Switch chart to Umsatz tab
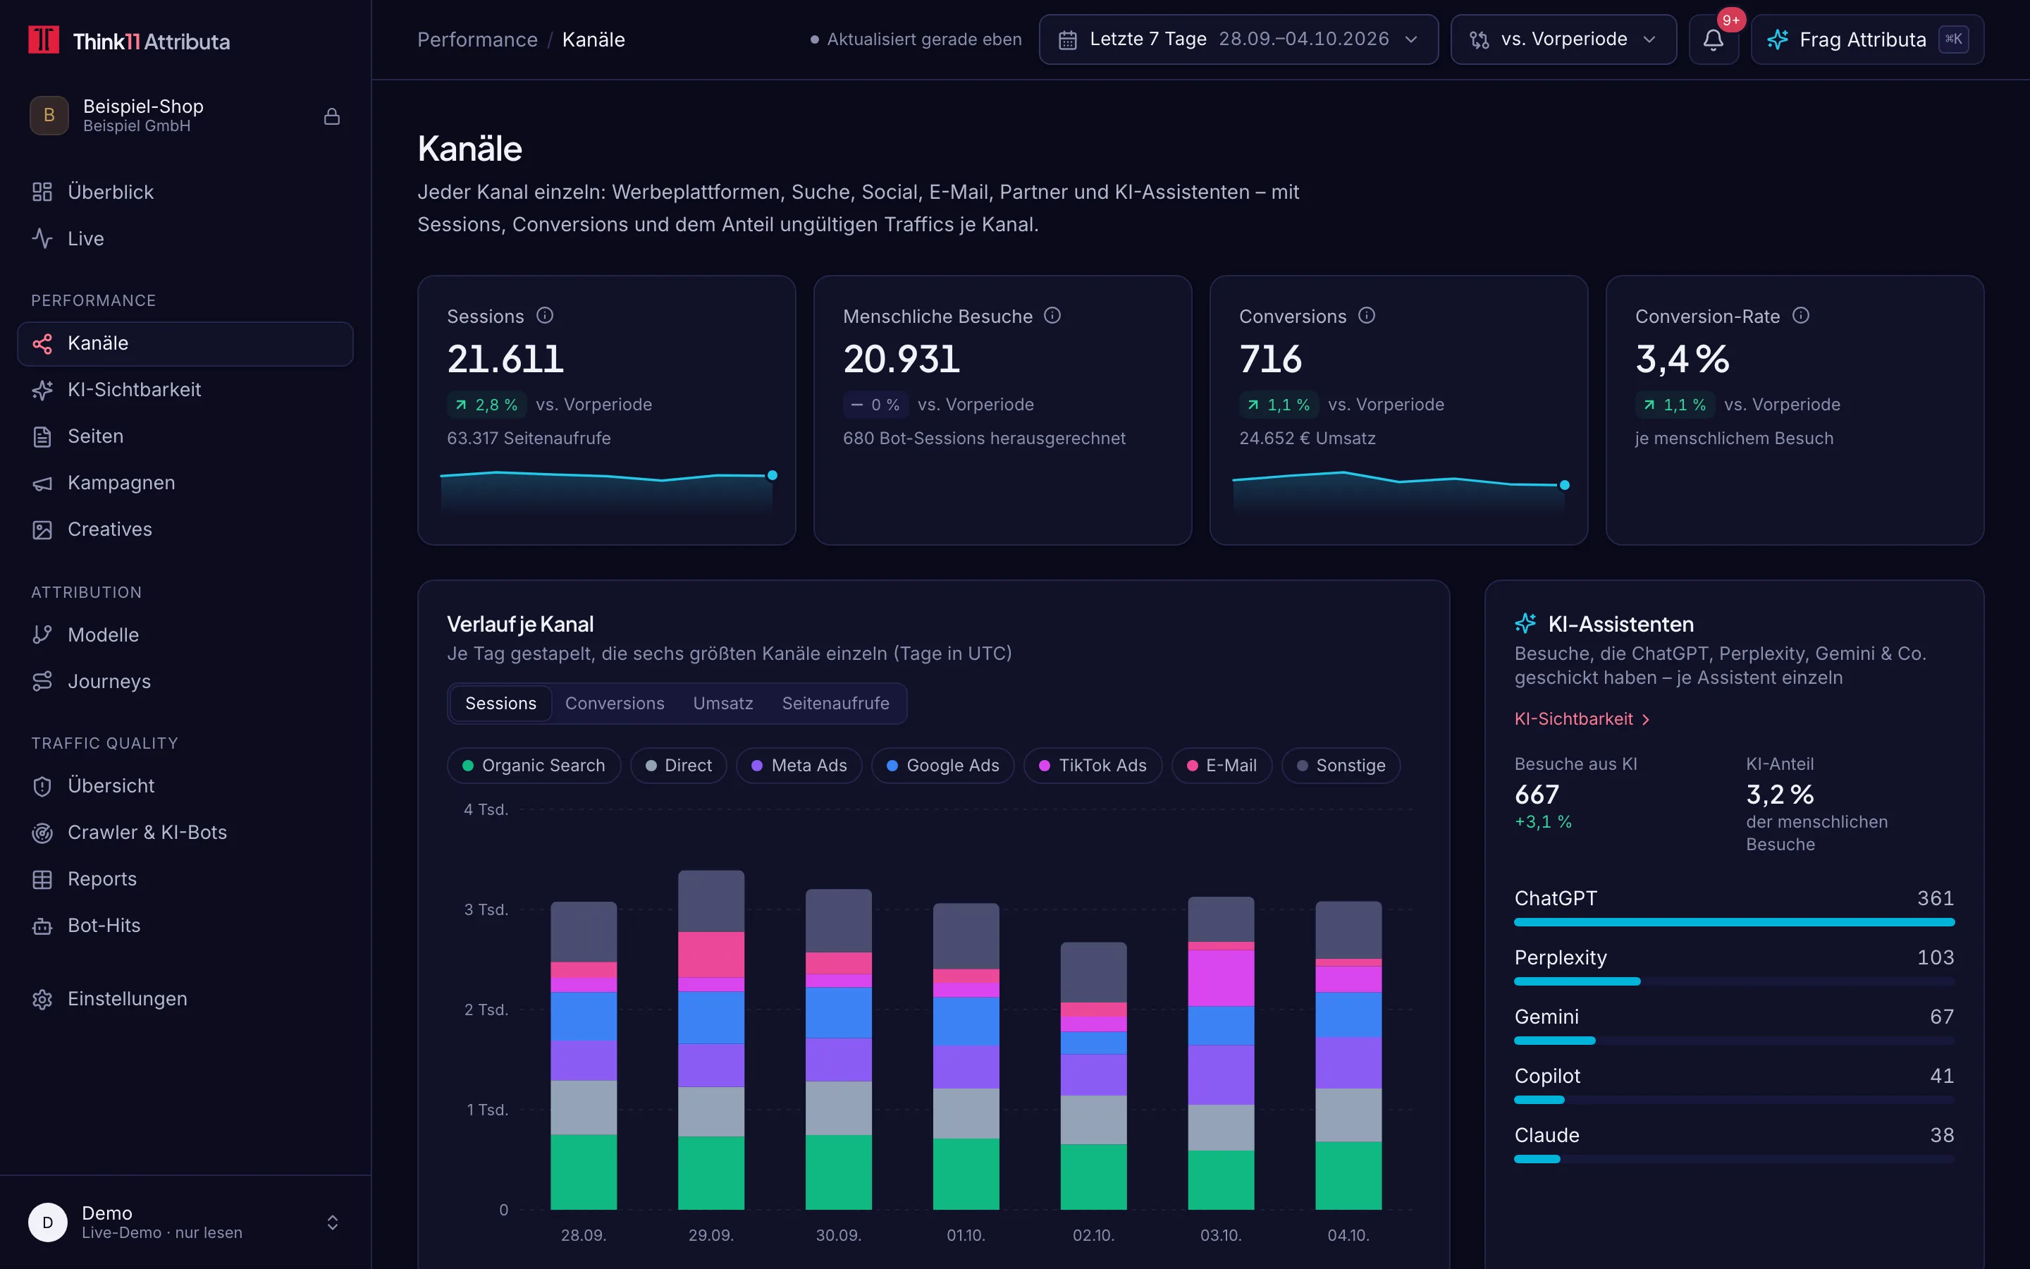This screenshot has height=1269, width=2030. 723,704
